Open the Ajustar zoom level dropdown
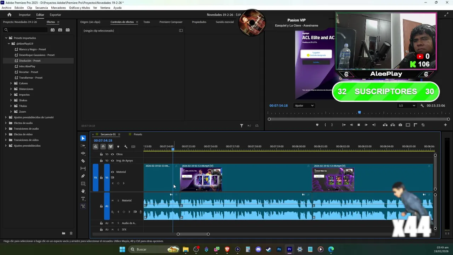Viewport: 453px width, 255px height. [304, 106]
